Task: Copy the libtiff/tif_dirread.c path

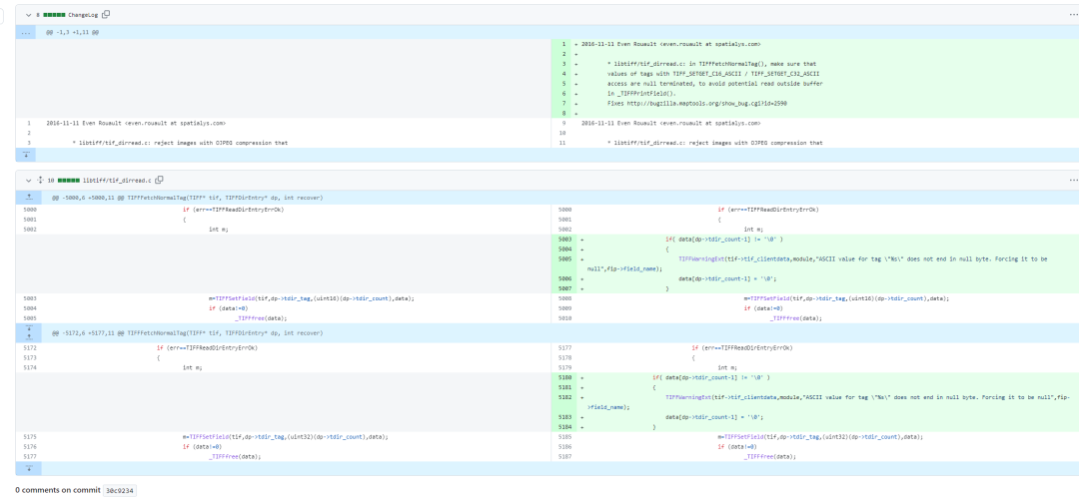Action: pyautogui.click(x=159, y=180)
